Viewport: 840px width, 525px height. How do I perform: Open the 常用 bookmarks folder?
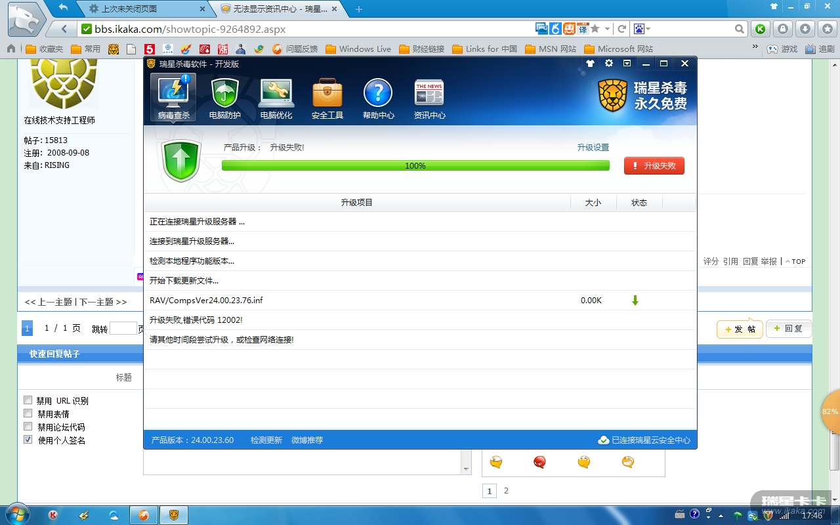coord(86,49)
